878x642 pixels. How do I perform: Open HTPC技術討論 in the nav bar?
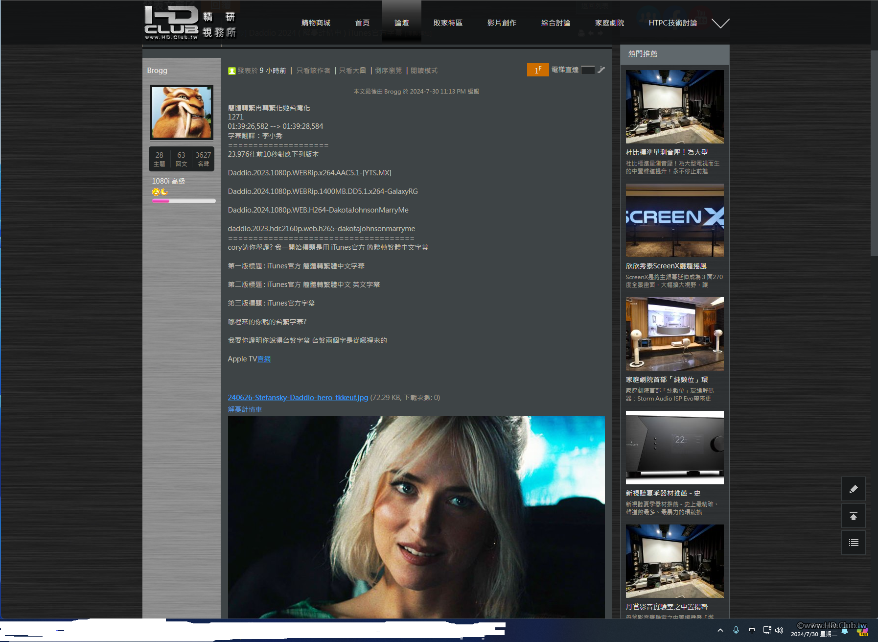click(672, 23)
